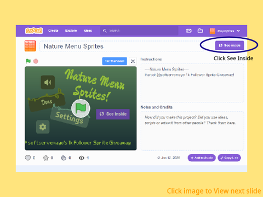Click 'Click image to View next slide' text
Viewport: 263px width, 197px height.
click(214, 191)
